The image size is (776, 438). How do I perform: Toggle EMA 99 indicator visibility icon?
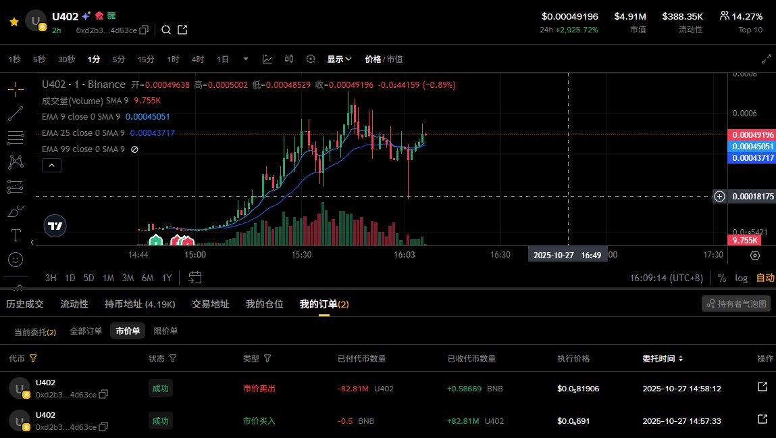coord(134,149)
